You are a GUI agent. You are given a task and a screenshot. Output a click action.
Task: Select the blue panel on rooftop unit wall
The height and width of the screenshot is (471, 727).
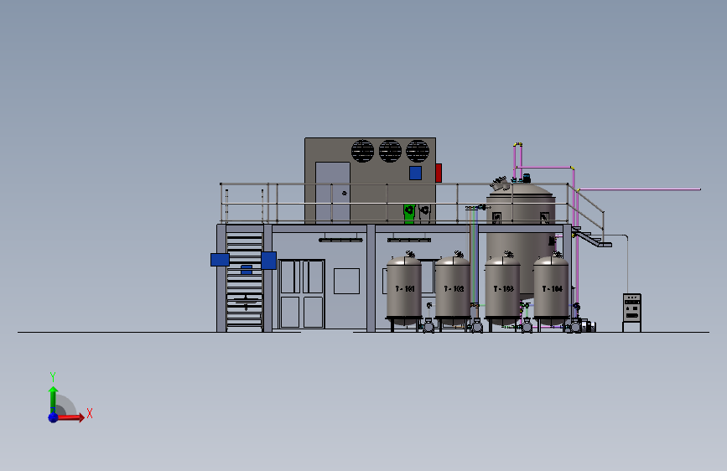tap(415, 173)
